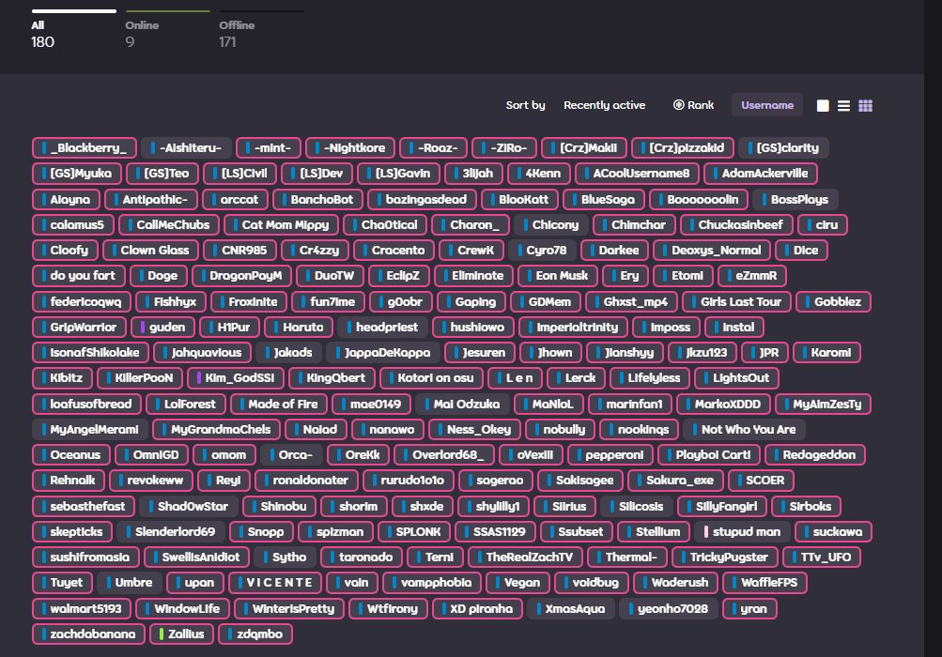The width and height of the screenshot is (942, 657).
Task: Open user sushifromasia profile
Action: pyautogui.click(x=85, y=558)
